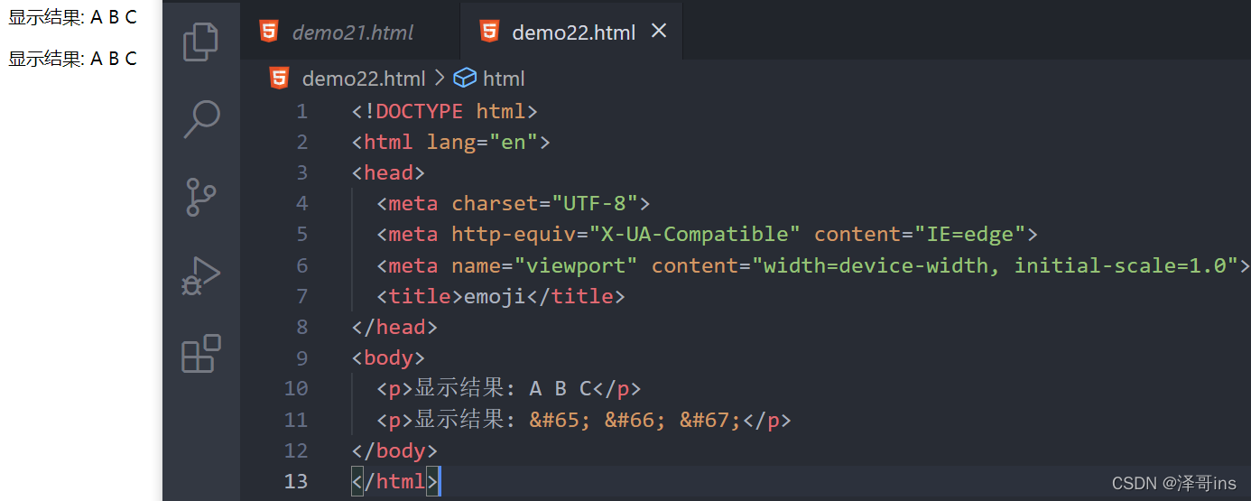Open the Search view in activity bar
The height and width of the screenshot is (501, 1251).
coord(201,119)
